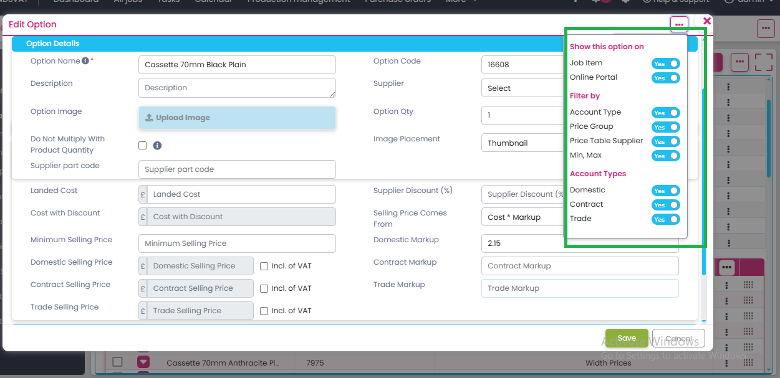Open Selling Price Comes From dropdown
The image size is (780, 378).
click(522, 217)
